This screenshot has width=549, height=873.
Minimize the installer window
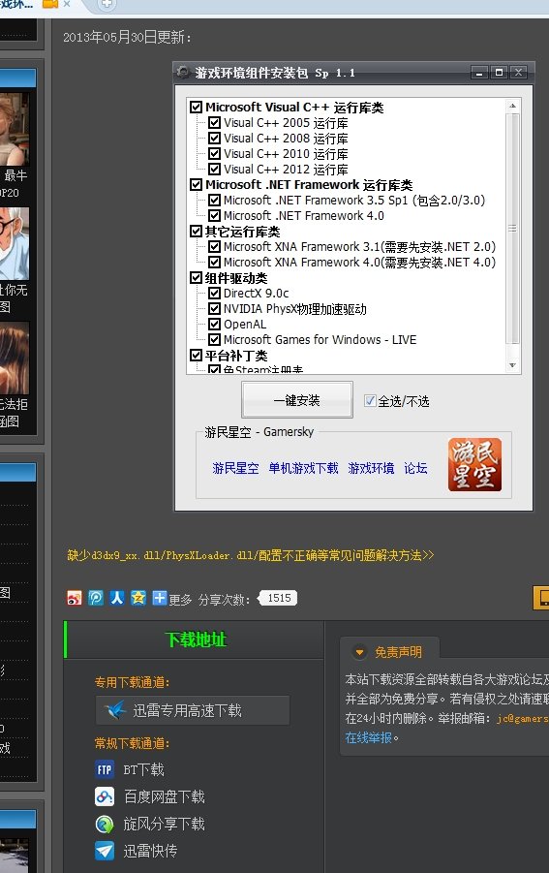coord(479,73)
